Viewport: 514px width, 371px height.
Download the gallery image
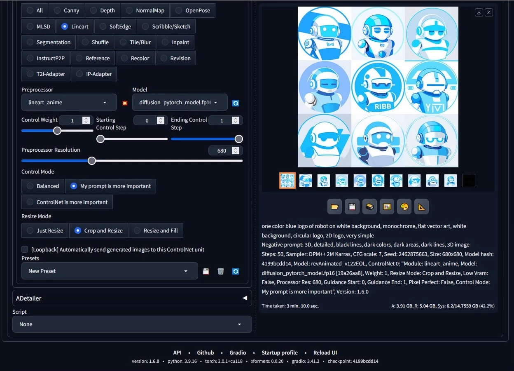tap(479, 12)
